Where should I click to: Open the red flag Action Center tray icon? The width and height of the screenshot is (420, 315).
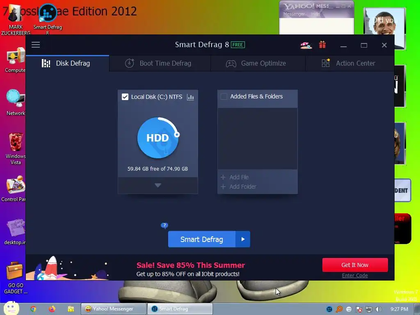coord(358,309)
